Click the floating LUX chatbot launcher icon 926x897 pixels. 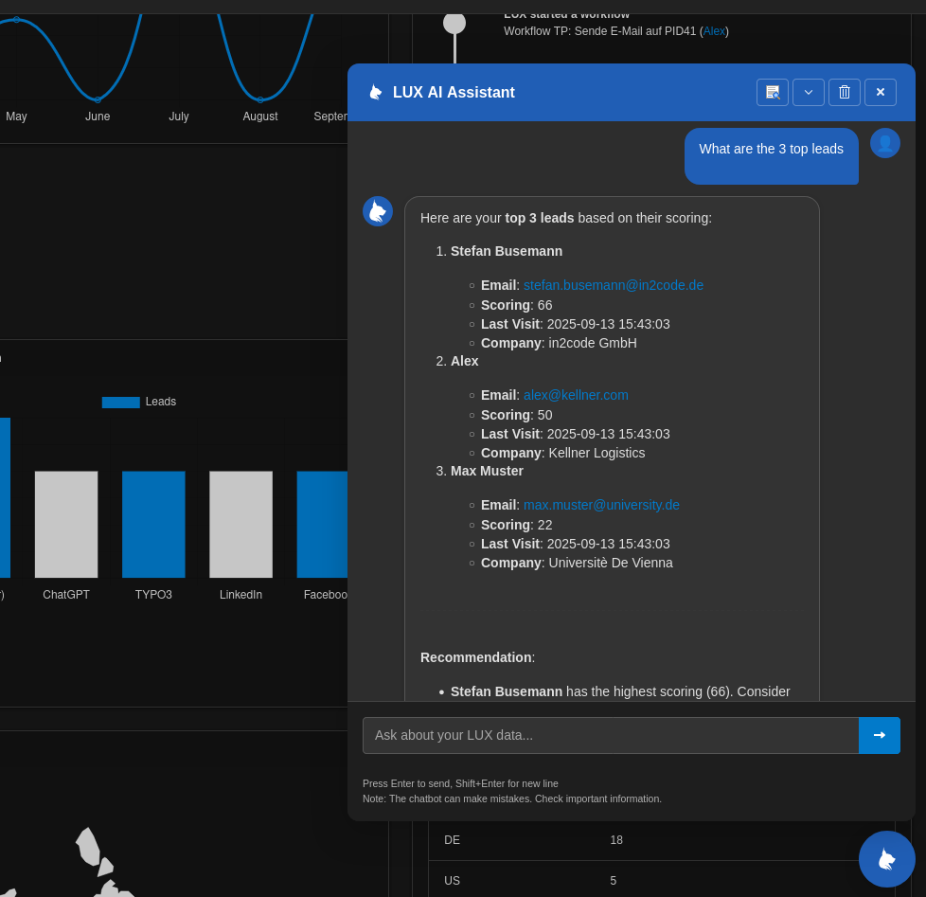(886, 859)
